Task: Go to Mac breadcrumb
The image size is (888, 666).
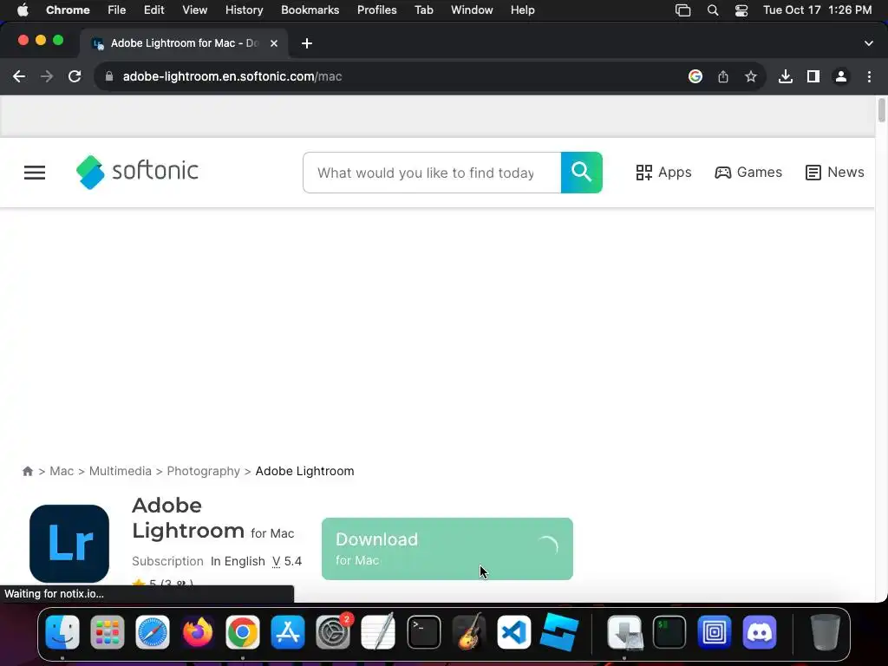Action: click(62, 471)
